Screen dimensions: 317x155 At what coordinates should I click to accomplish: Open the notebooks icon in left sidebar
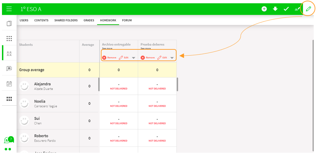click(9, 24)
